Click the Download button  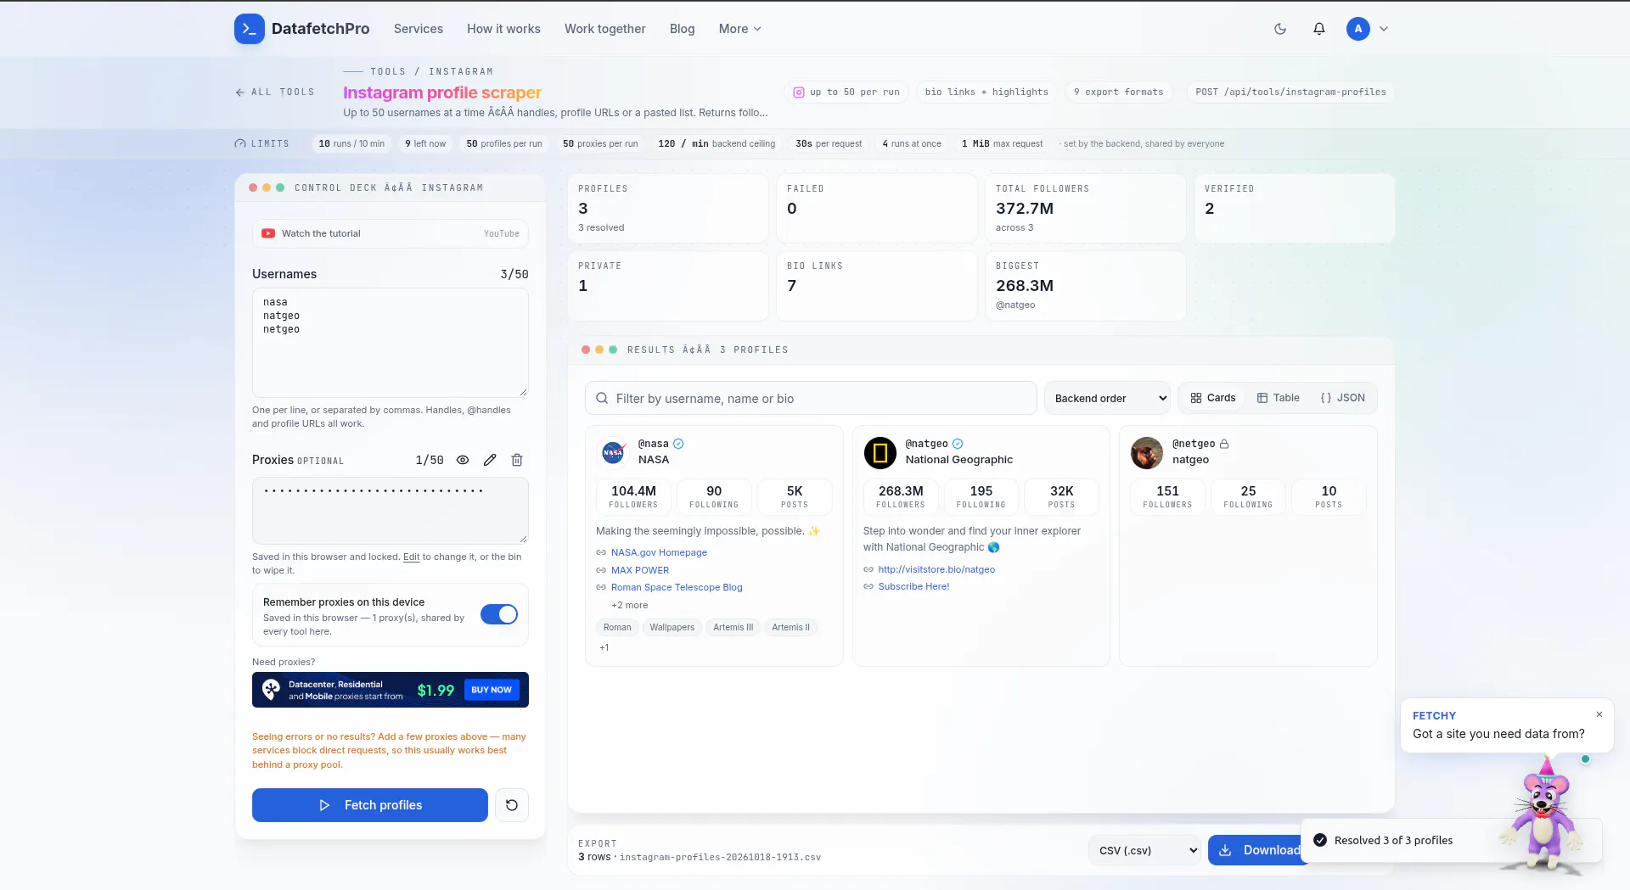[x=1260, y=850]
